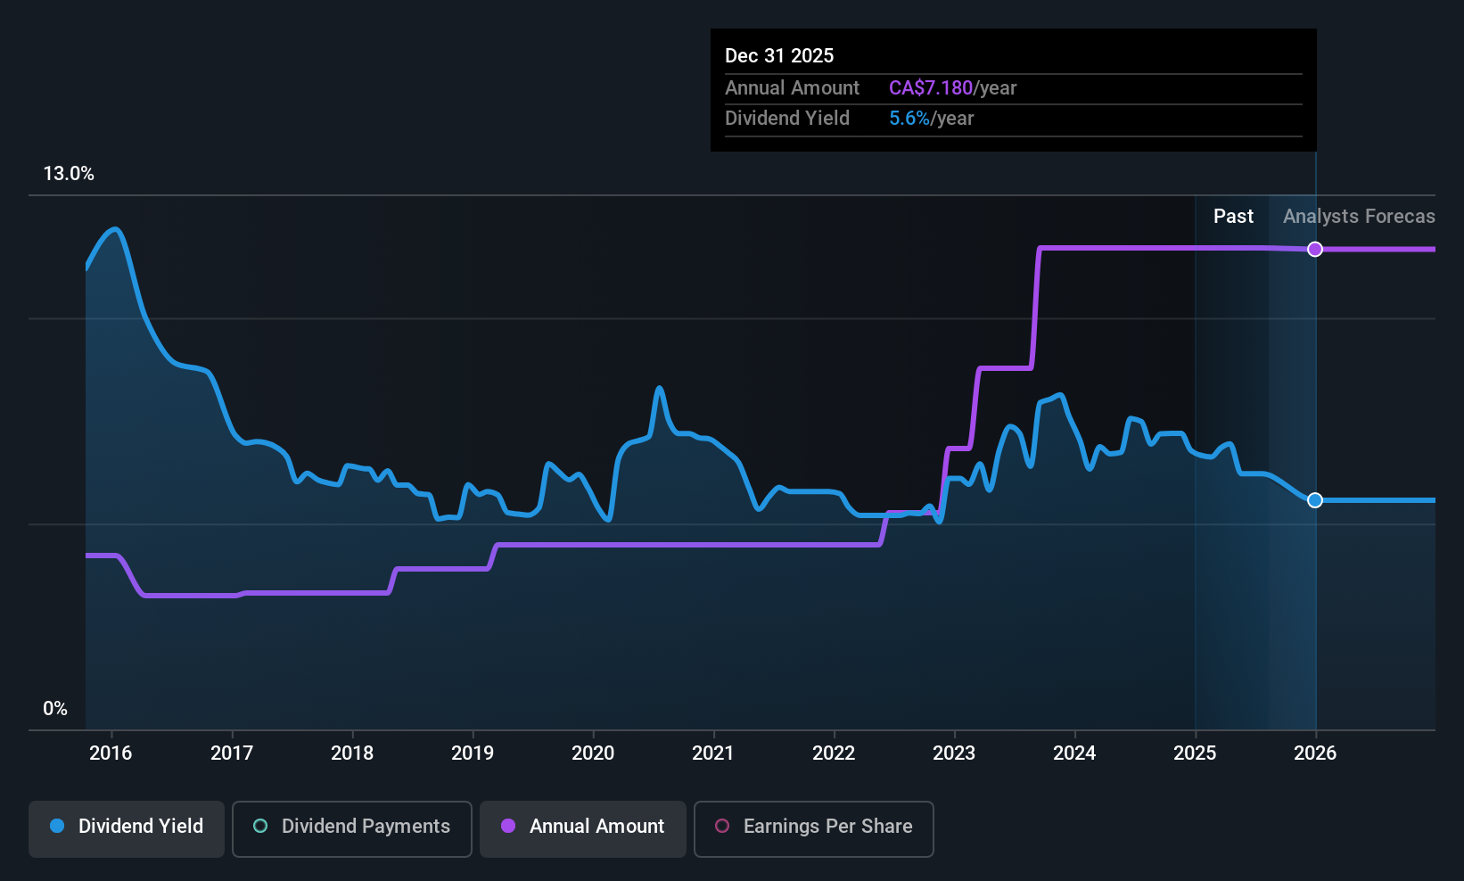
Task: Click the 2025 x-axis label
Action: click(x=1195, y=753)
